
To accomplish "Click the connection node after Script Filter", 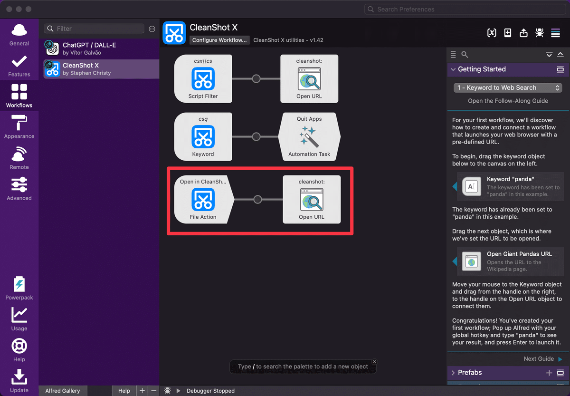I will click(x=256, y=78).
